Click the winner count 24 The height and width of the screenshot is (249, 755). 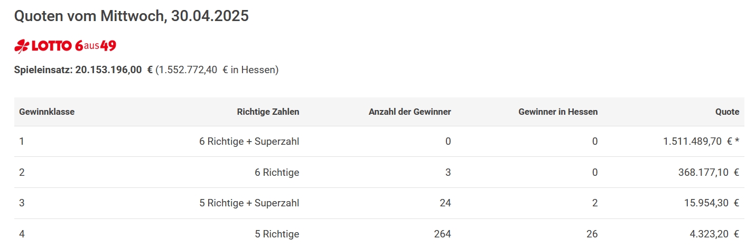(x=445, y=203)
